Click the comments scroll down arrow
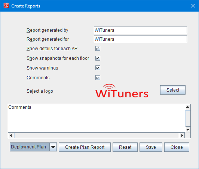 [x=188, y=129]
